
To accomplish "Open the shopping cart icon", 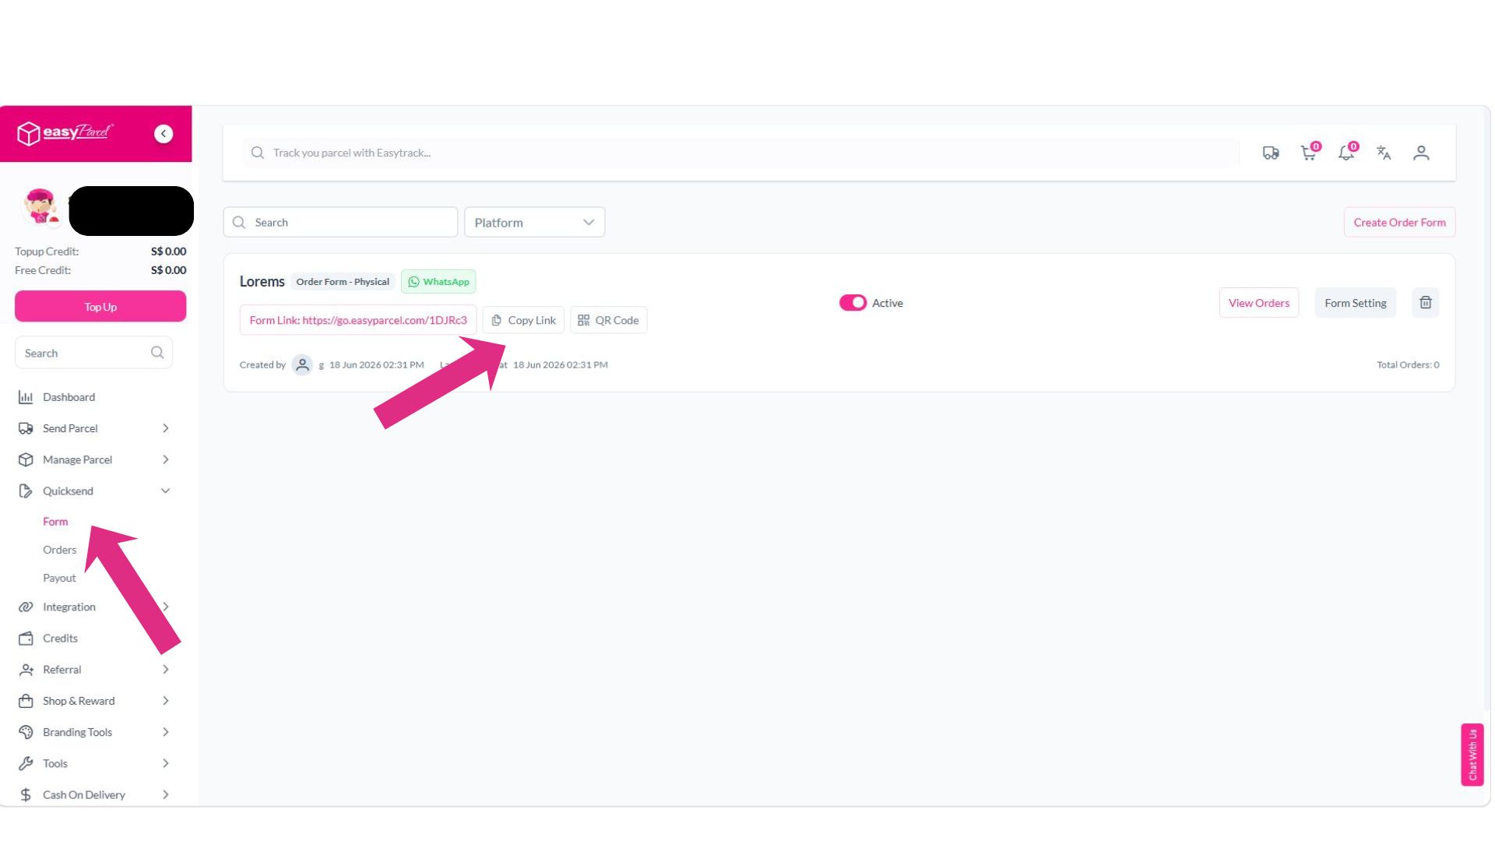I will point(1309,153).
